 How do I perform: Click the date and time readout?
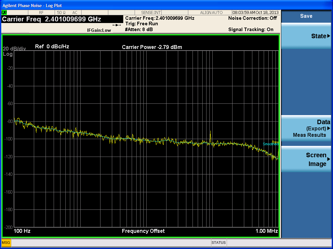[x=256, y=13]
